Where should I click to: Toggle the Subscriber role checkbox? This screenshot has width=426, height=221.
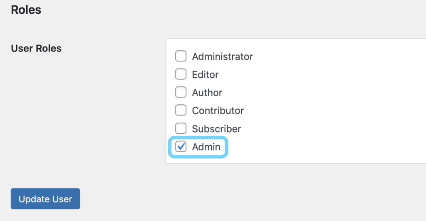click(x=181, y=128)
